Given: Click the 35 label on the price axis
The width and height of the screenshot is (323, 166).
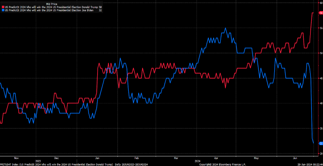Looking at the screenshot, I should click(321, 128).
